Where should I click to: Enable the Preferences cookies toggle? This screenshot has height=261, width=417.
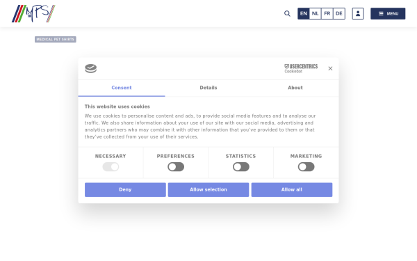pyautogui.click(x=176, y=167)
